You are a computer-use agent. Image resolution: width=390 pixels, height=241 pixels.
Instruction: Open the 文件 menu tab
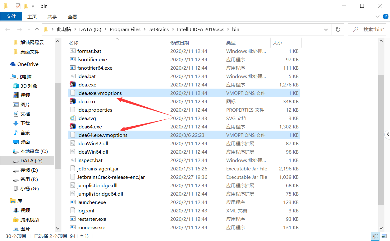11,16
